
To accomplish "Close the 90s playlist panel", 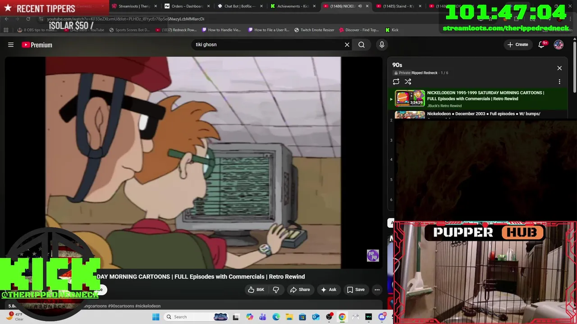I will click(x=559, y=68).
